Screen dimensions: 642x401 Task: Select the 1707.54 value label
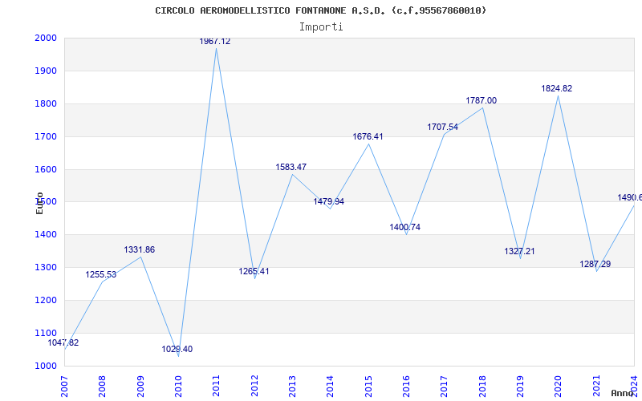[443, 127]
